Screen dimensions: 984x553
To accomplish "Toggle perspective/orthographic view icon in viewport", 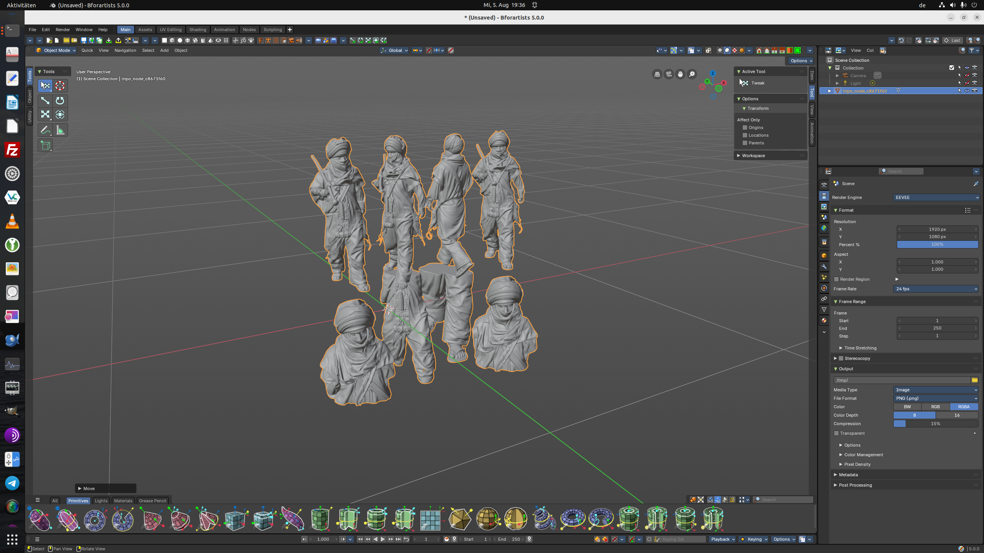I will 657,74.
